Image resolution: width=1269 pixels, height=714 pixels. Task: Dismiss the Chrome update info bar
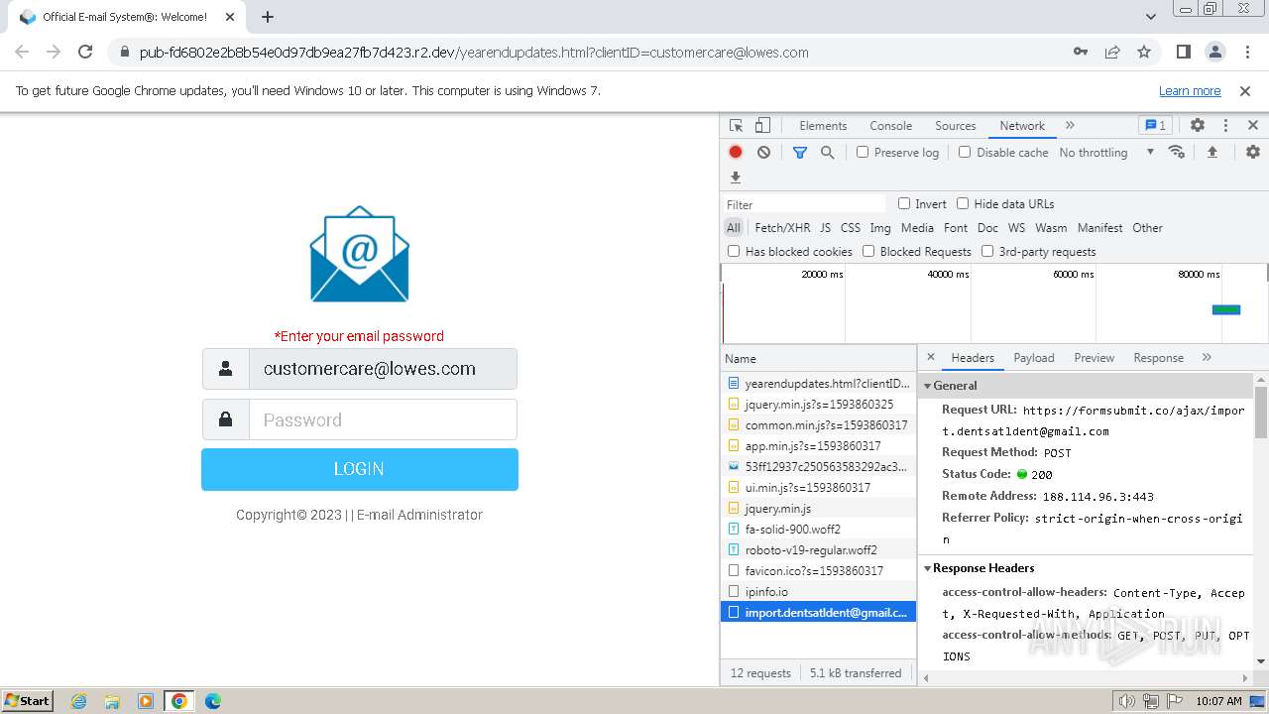(1245, 90)
